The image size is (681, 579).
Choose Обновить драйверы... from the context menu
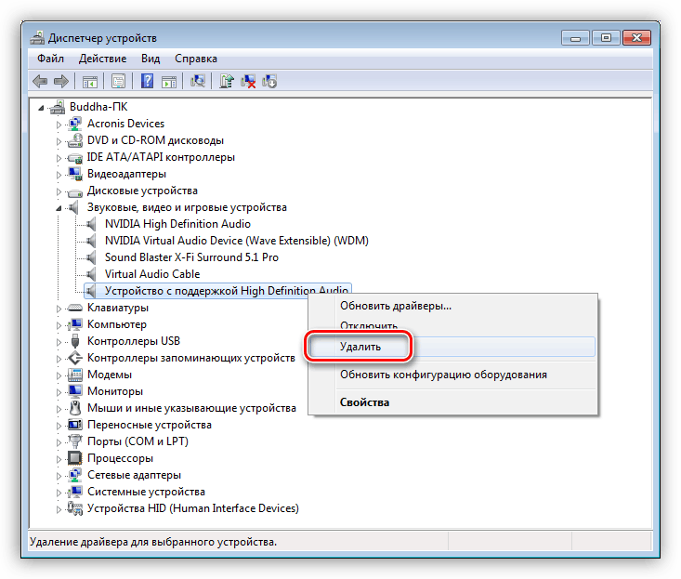(x=452, y=306)
